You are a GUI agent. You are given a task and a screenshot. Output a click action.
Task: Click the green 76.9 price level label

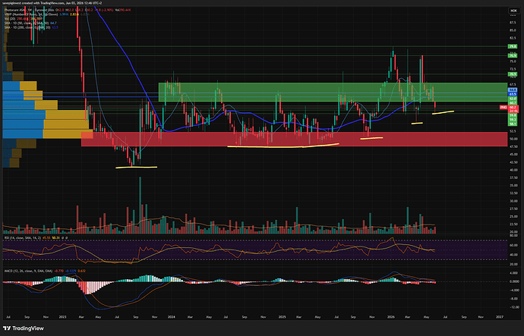point(513,55)
